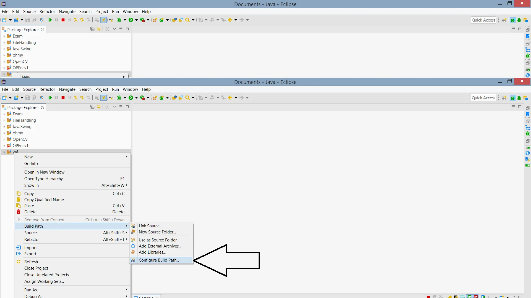Click Close Project in the context menu

coord(36,268)
